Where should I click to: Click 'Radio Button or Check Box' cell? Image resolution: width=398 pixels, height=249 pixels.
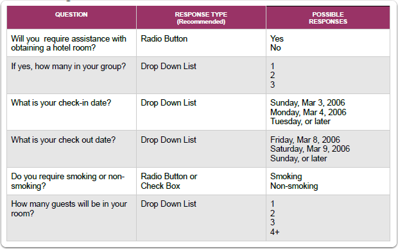[x=169, y=181]
